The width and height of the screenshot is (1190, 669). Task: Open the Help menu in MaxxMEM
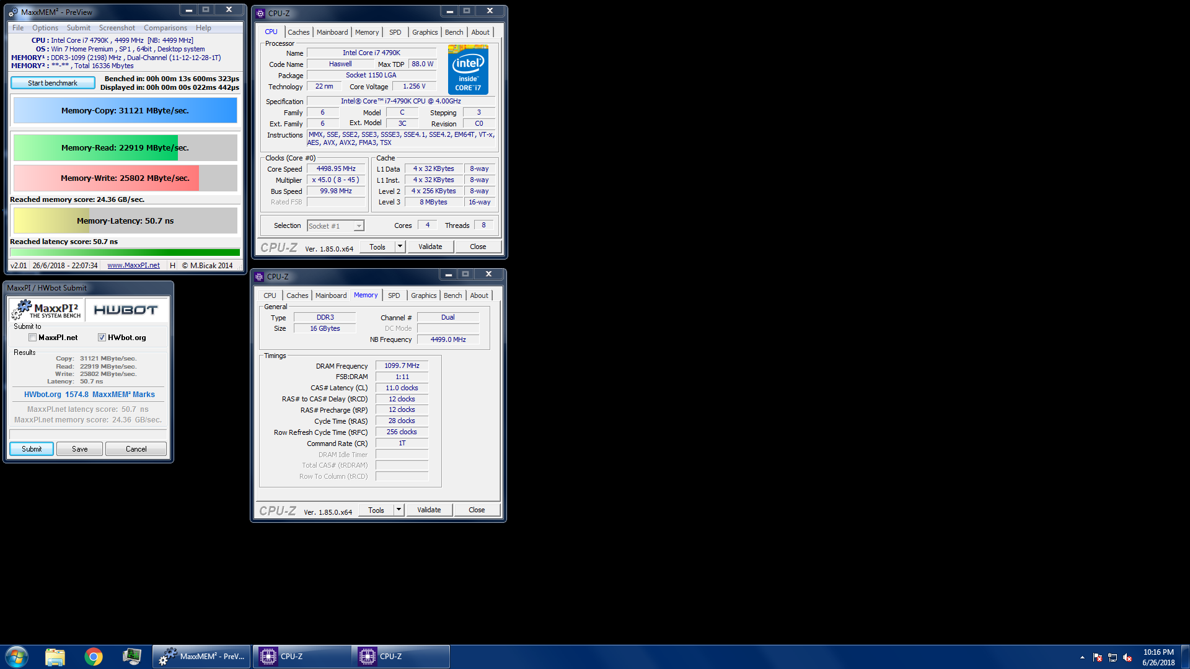tap(203, 28)
